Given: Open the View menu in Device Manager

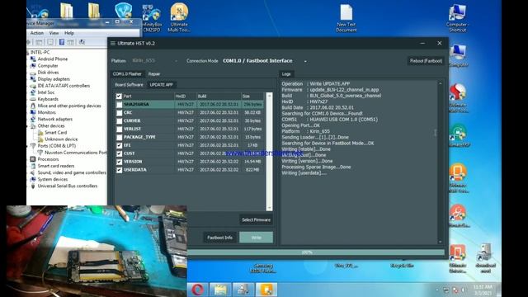Looking at the screenshot, I should (x=54, y=33).
